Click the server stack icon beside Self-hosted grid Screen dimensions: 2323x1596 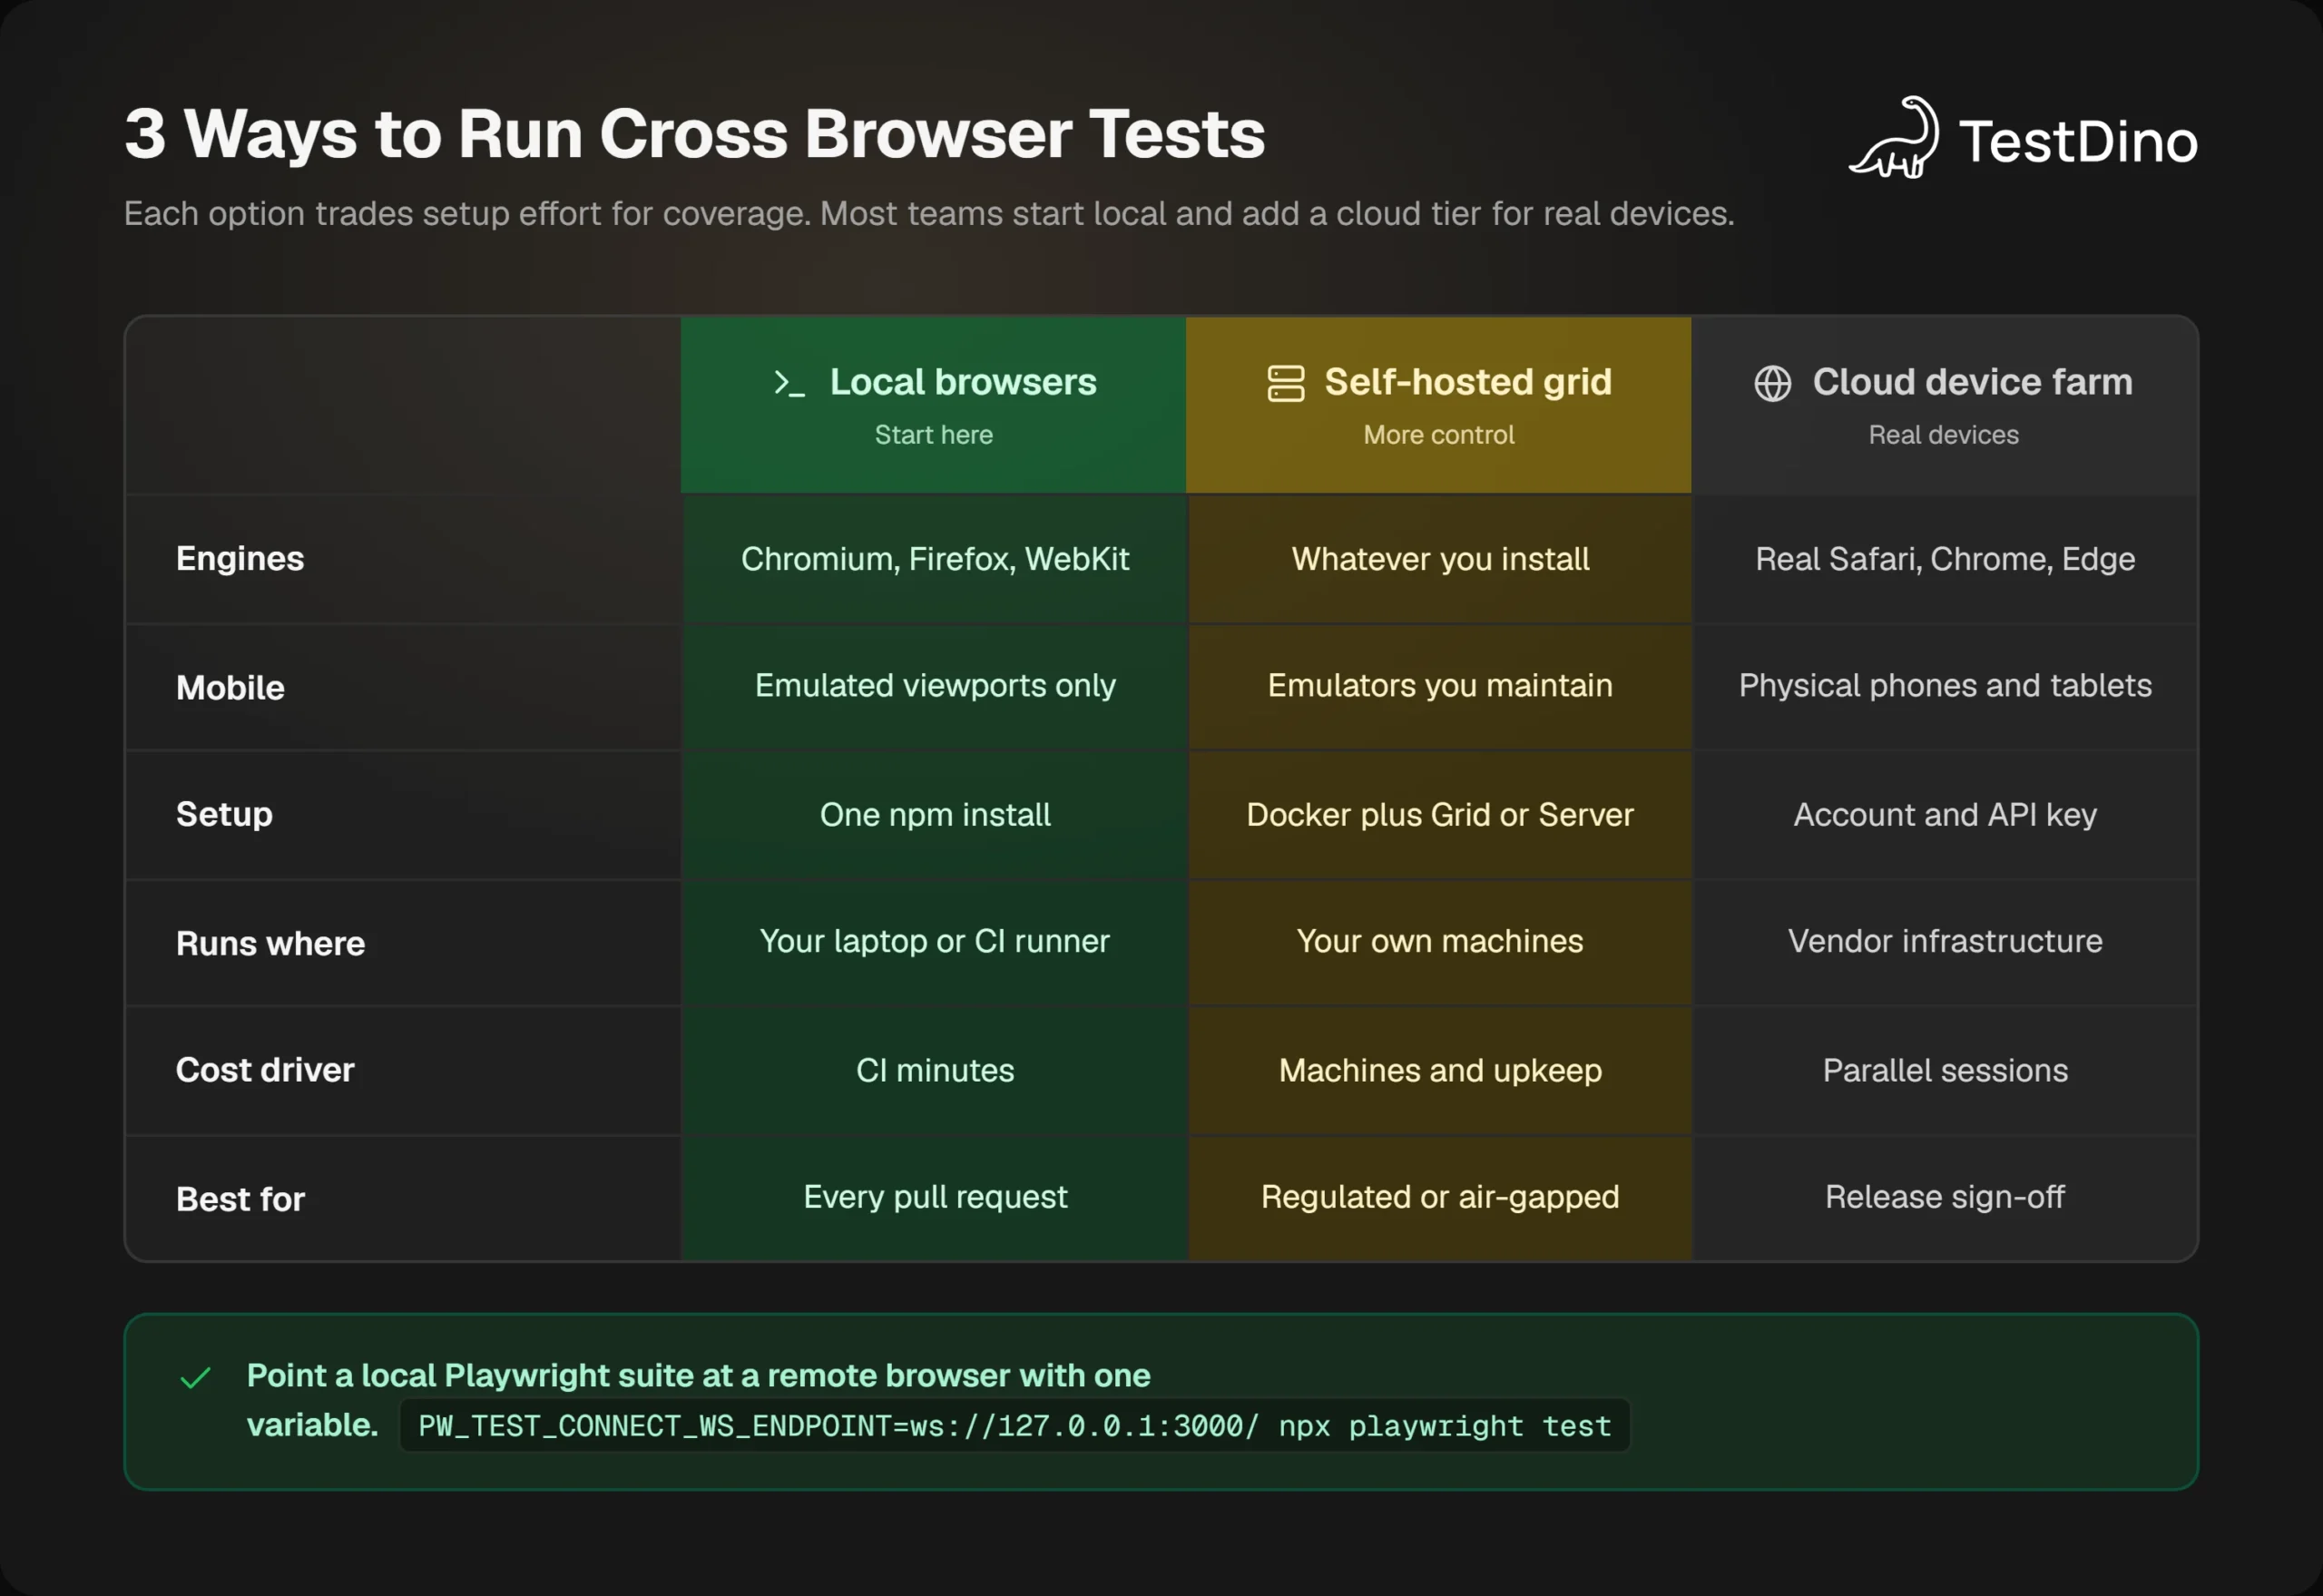(x=1285, y=383)
